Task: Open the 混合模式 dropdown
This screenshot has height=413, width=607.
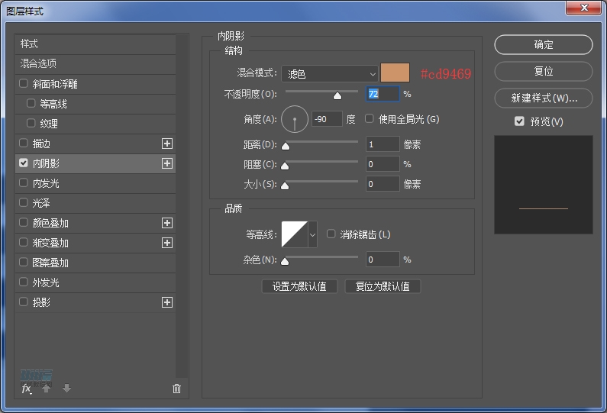Action: [x=330, y=74]
